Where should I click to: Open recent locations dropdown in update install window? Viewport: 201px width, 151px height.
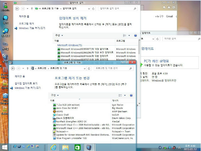pyautogui.click(x=27, y=8)
